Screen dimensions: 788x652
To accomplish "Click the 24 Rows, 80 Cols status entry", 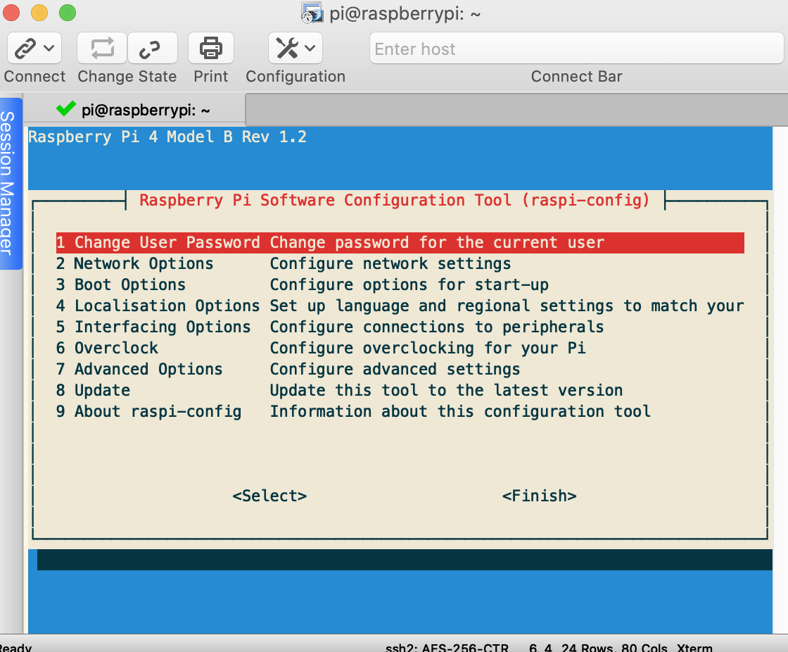I will click(614, 647).
